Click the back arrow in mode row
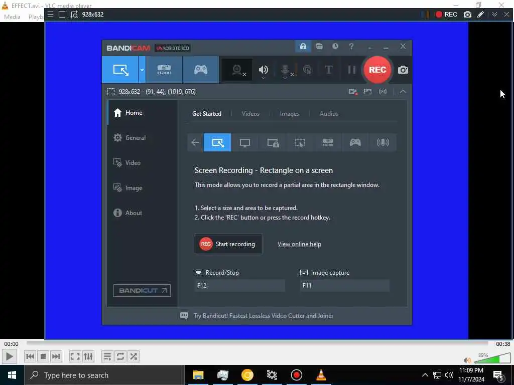Screen dimensions: 514x385 195,142
